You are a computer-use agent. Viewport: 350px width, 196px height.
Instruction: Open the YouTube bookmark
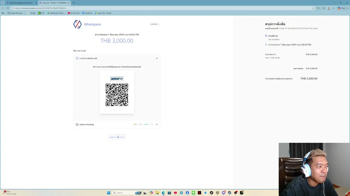point(74,13)
